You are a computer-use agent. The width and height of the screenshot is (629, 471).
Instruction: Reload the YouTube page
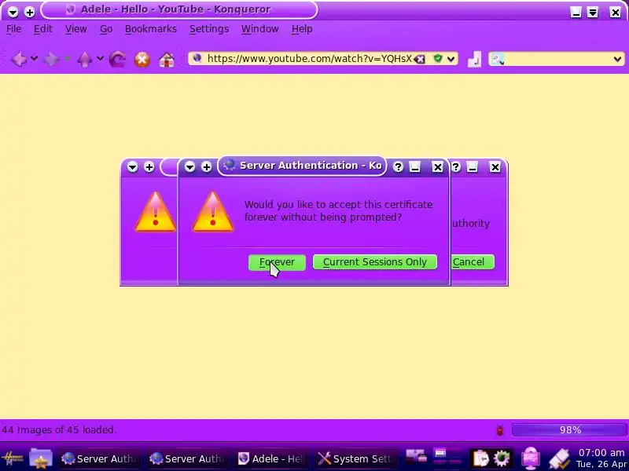[x=117, y=60]
